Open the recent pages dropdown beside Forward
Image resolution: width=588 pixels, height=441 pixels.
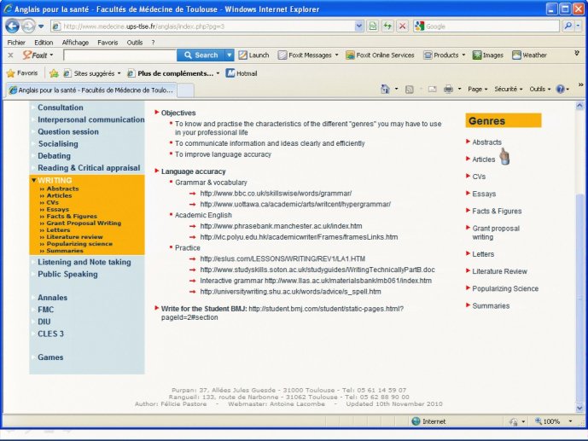point(41,26)
